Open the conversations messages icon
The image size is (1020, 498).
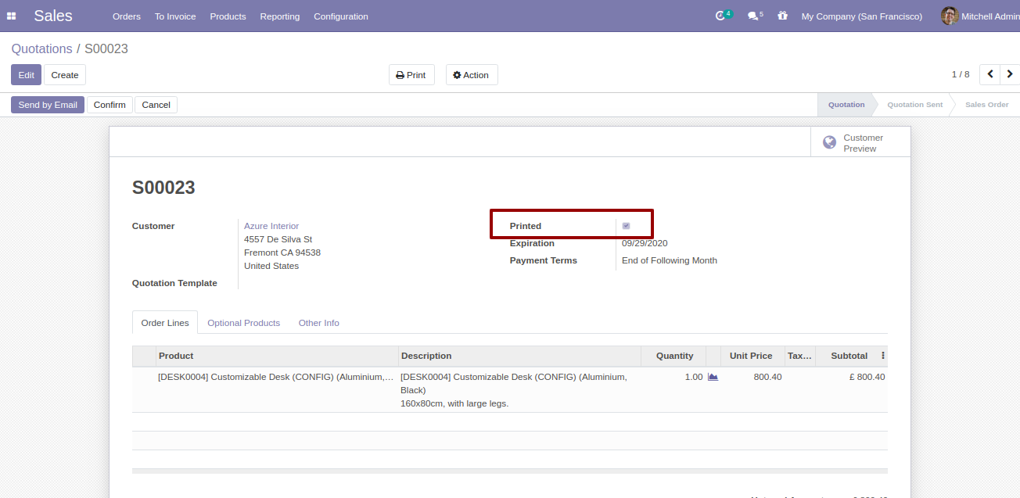[x=755, y=16]
